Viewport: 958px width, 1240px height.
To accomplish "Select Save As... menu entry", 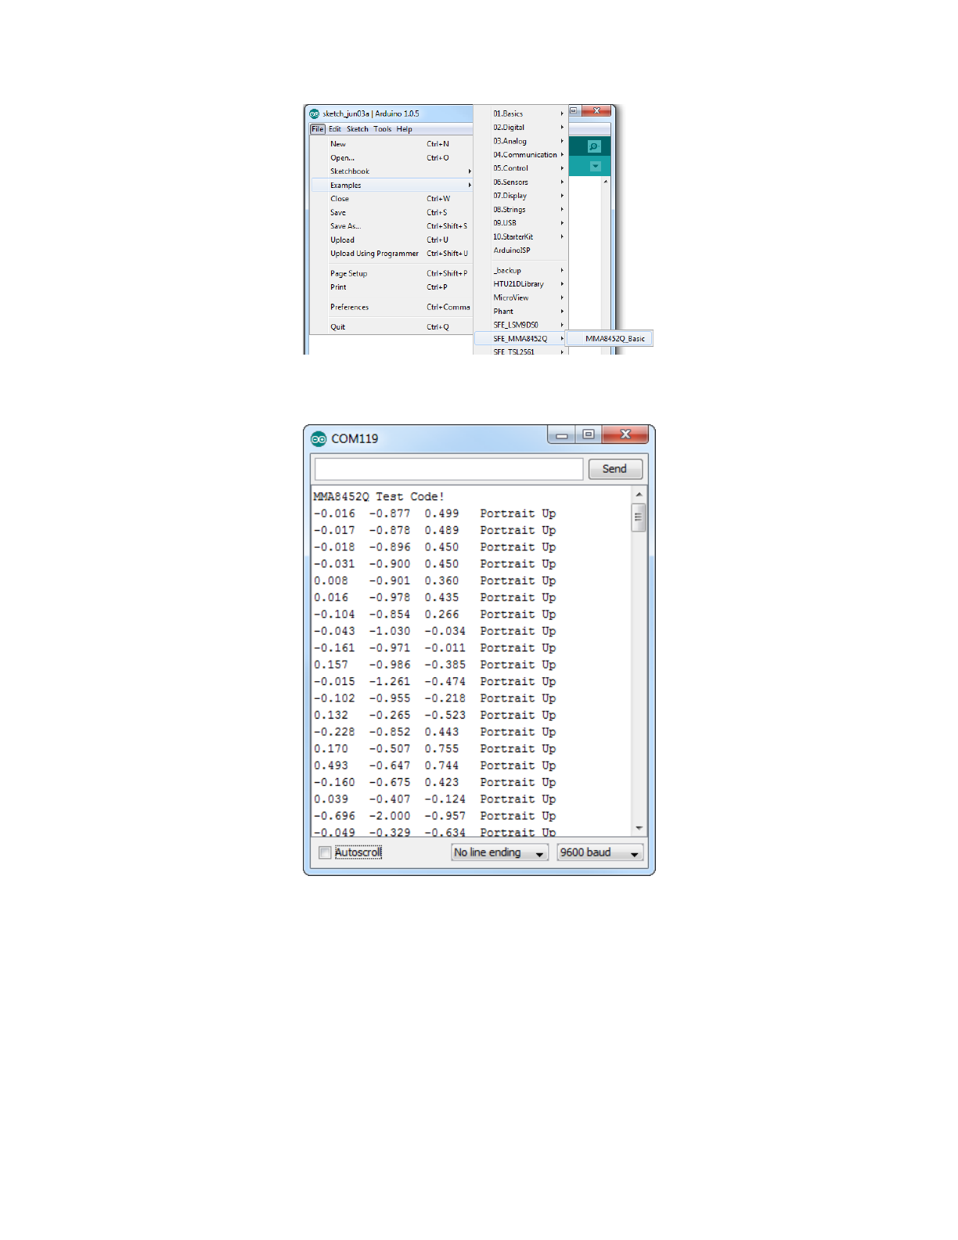I will (391, 226).
